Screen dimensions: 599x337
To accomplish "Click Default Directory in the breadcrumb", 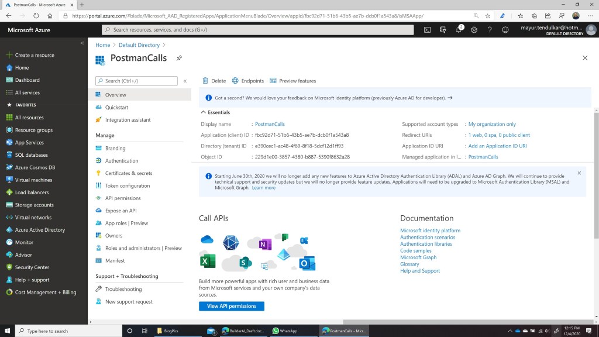I will tap(139, 45).
